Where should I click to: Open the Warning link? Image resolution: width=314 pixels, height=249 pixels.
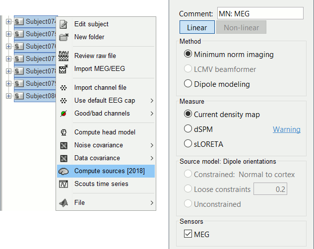[x=286, y=129]
